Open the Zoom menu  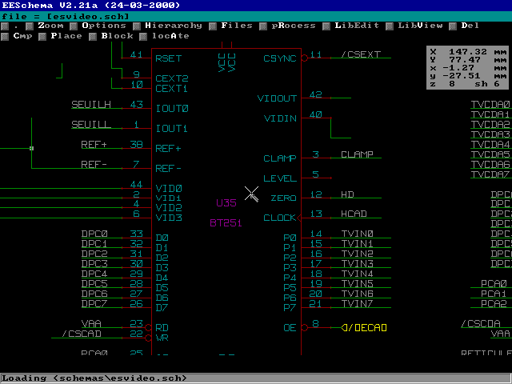click(x=50, y=26)
